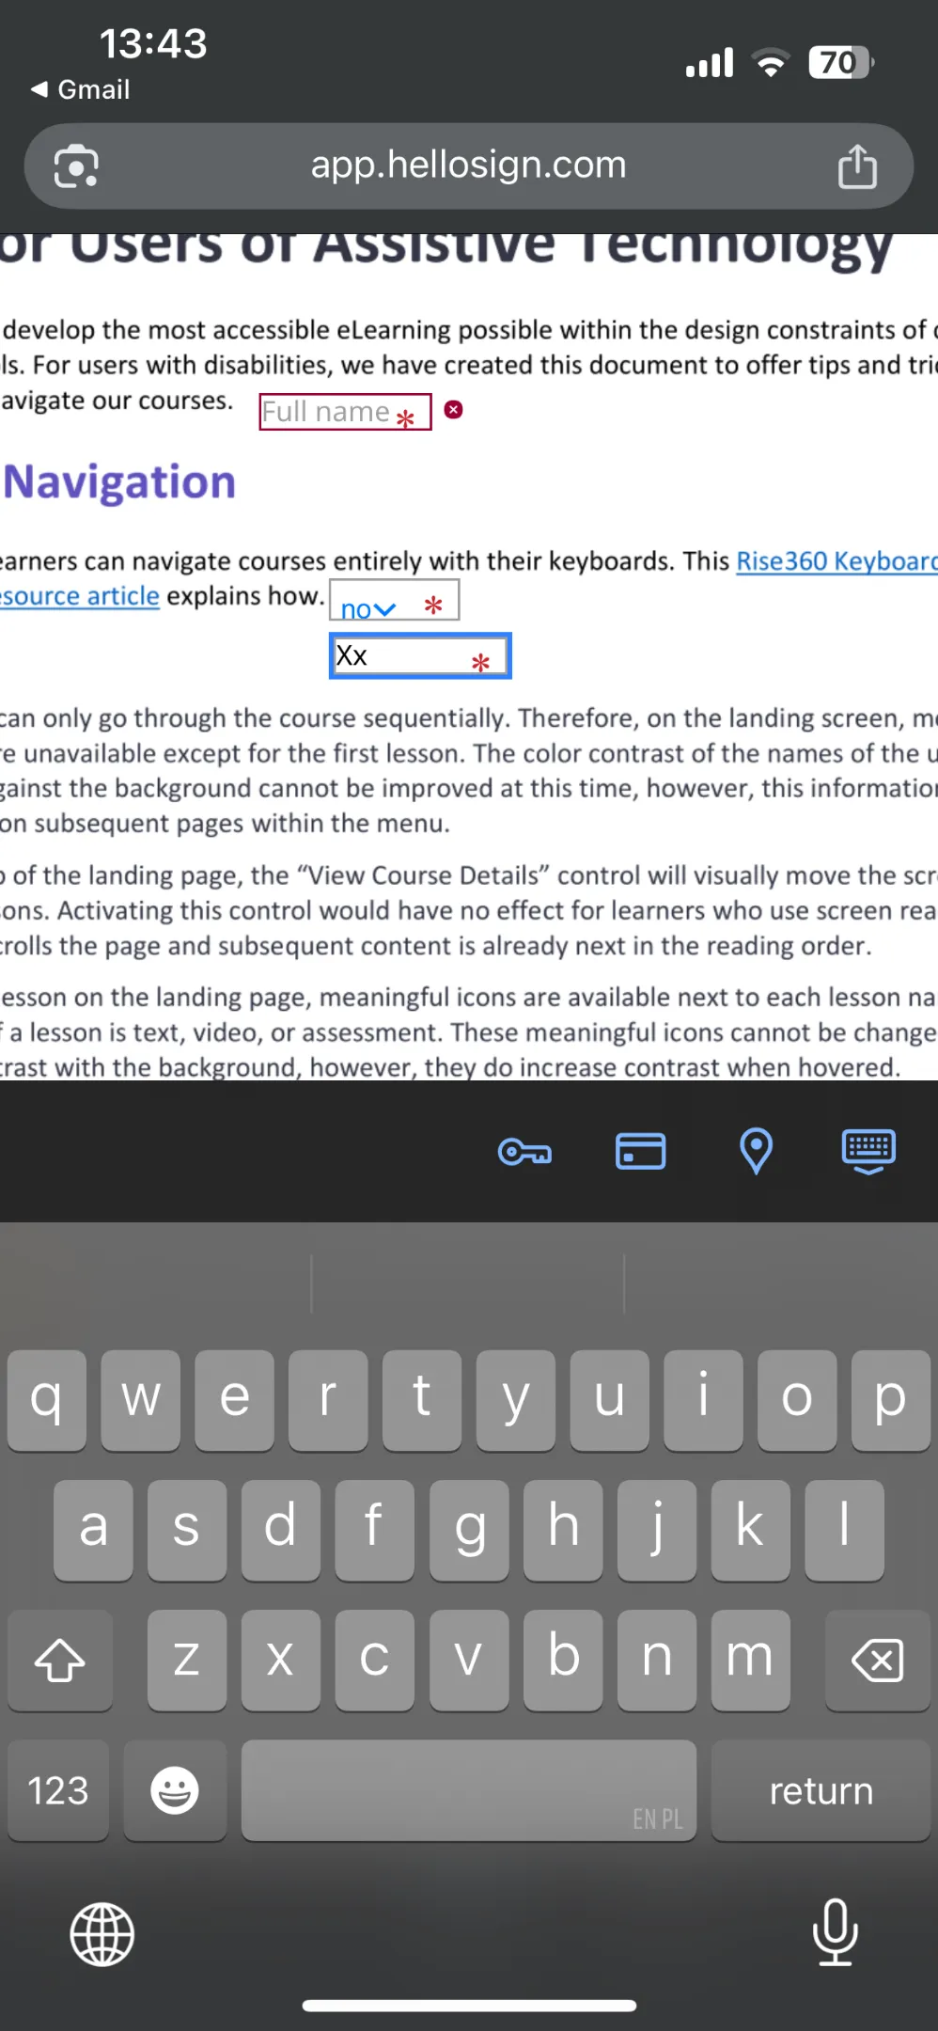The image size is (938, 2031).
Task: Tap the letter n key
Action: 657,1660
